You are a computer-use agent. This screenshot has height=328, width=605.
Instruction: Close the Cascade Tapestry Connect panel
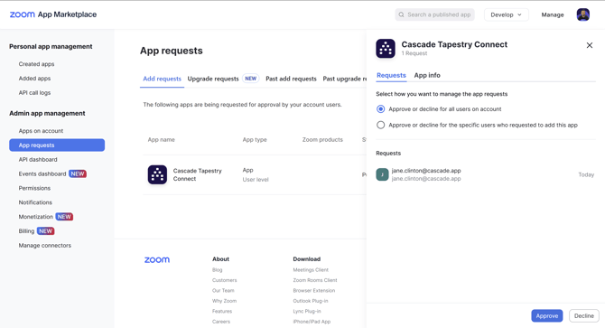pyautogui.click(x=589, y=45)
